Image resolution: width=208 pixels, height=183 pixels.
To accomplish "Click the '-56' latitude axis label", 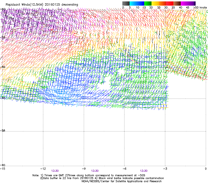I will pyautogui.click(x=3, y=98).
